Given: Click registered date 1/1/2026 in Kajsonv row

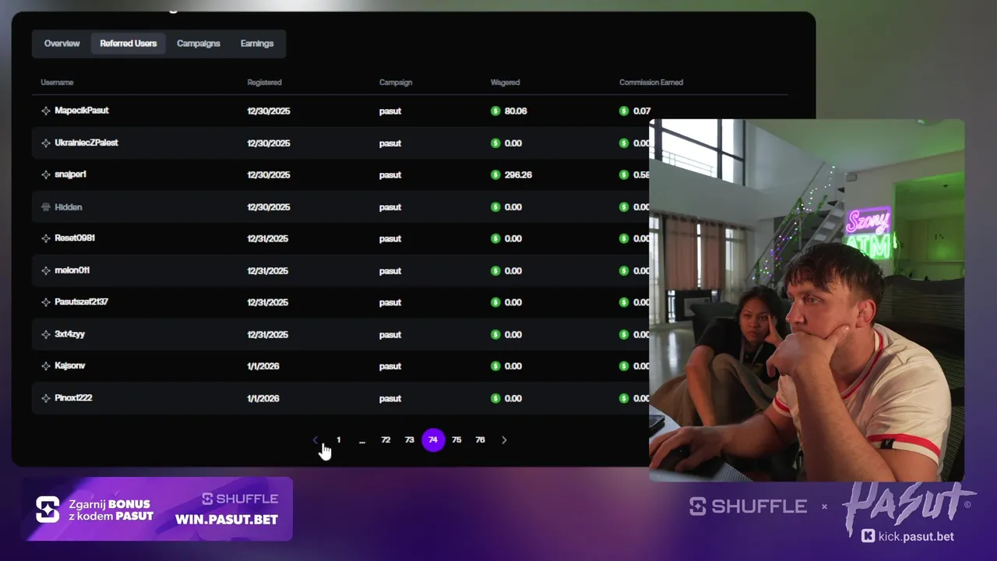Looking at the screenshot, I should (263, 366).
